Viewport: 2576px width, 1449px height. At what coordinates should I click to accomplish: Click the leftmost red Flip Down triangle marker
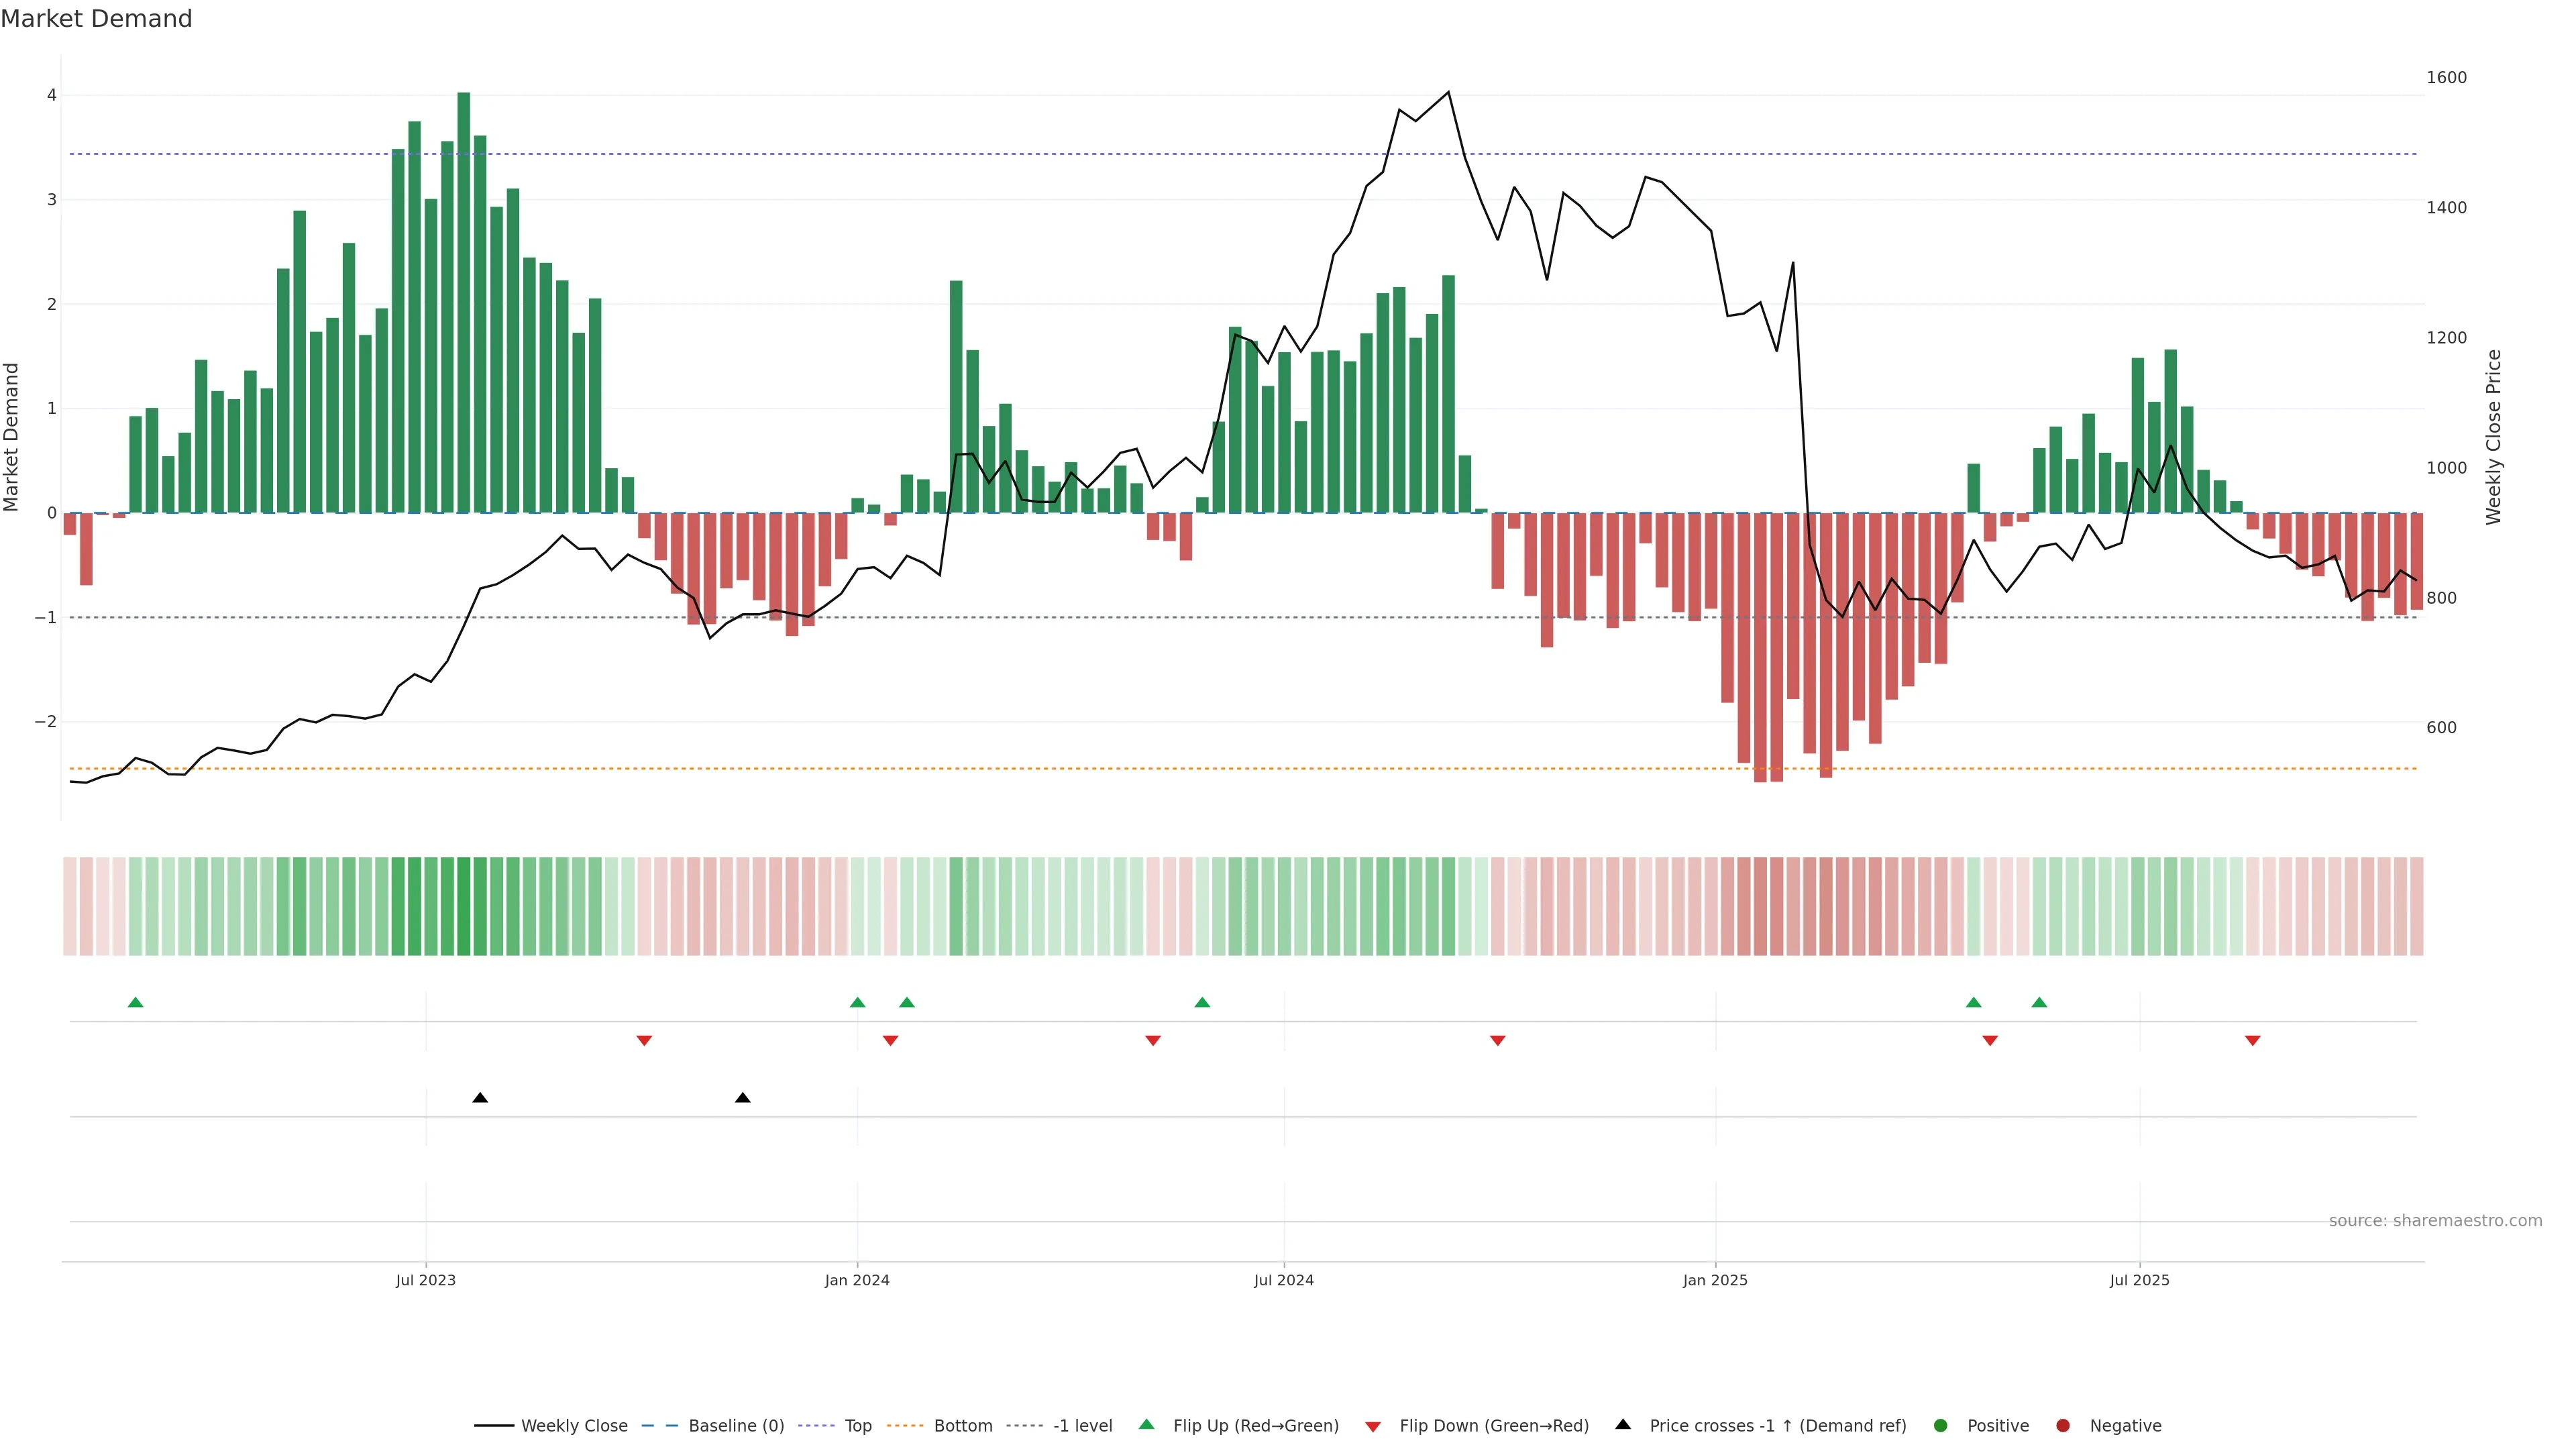(644, 1041)
